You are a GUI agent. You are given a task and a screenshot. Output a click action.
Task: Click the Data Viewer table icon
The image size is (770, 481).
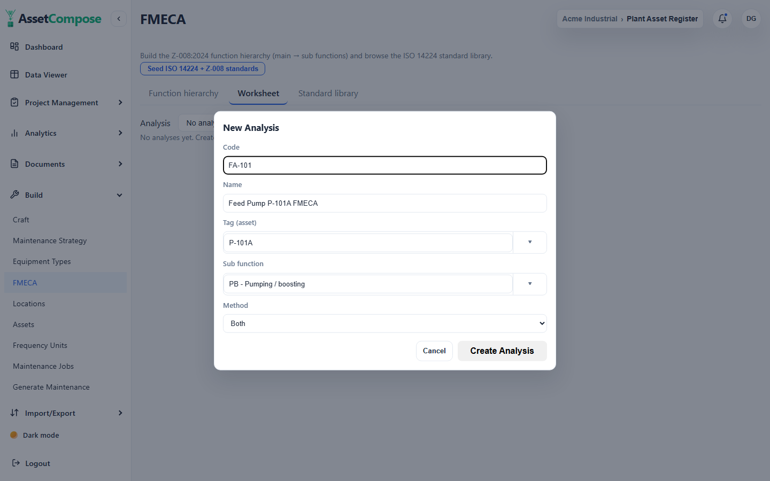14,74
